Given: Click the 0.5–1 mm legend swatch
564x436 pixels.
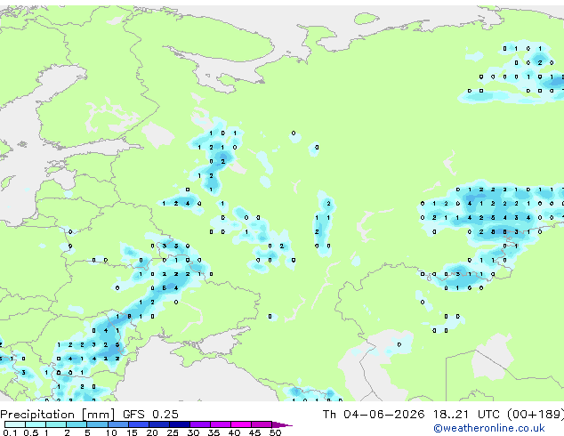Looking at the screenshot, I should click(x=36, y=424).
